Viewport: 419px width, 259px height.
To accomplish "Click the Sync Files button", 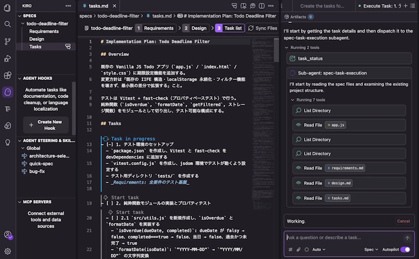I will (263, 28).
